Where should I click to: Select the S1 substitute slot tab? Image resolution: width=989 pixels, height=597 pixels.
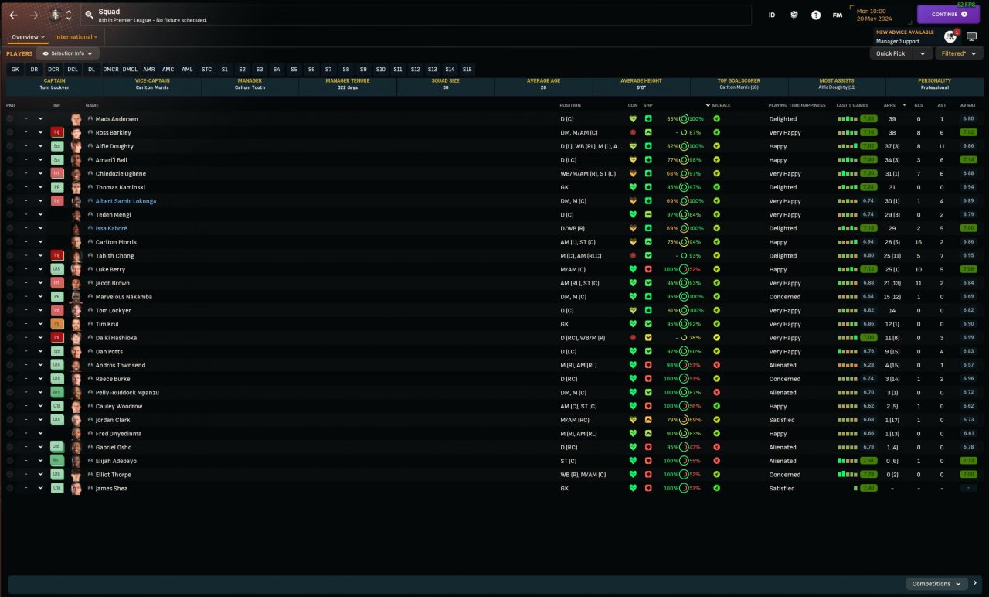[x=225, y=69]
